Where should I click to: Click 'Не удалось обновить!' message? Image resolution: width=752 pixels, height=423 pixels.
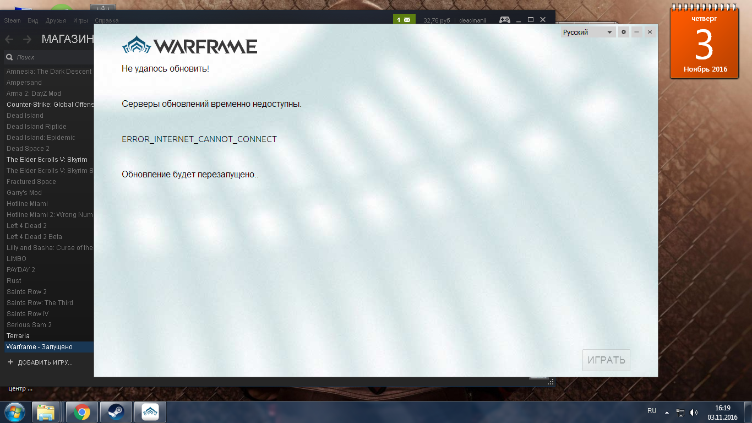165,69
